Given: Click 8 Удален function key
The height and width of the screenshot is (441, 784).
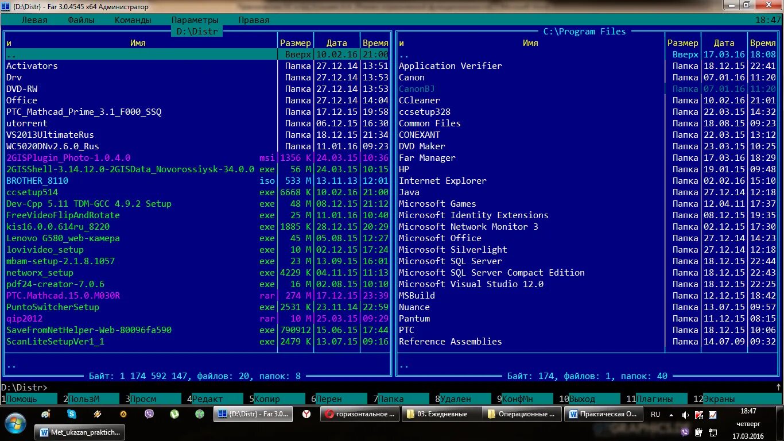Looking at the screenshot, I should tap(463, 399).
